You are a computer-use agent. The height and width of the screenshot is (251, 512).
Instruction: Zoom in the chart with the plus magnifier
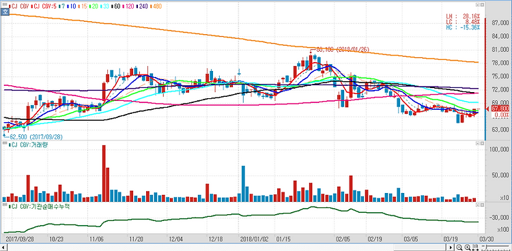pos(468,247)
